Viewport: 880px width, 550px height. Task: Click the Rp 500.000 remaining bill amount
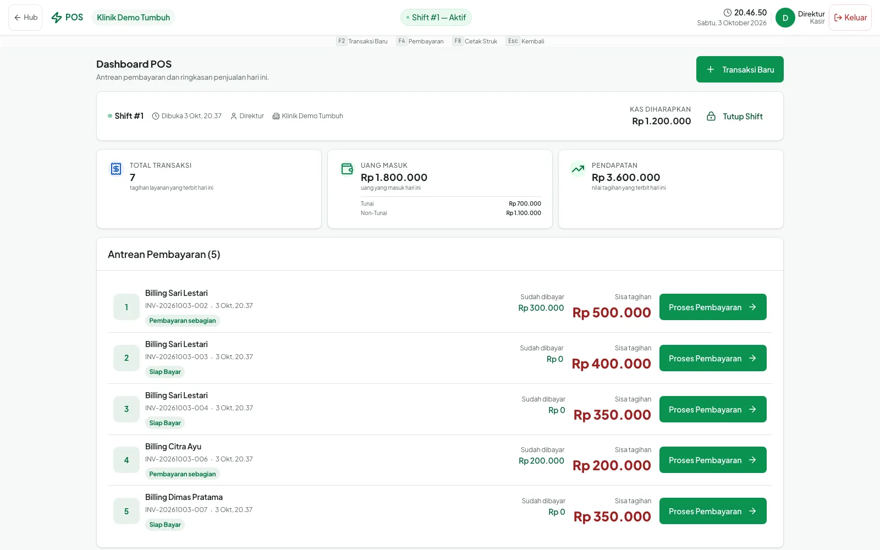(x=612, y=312)
